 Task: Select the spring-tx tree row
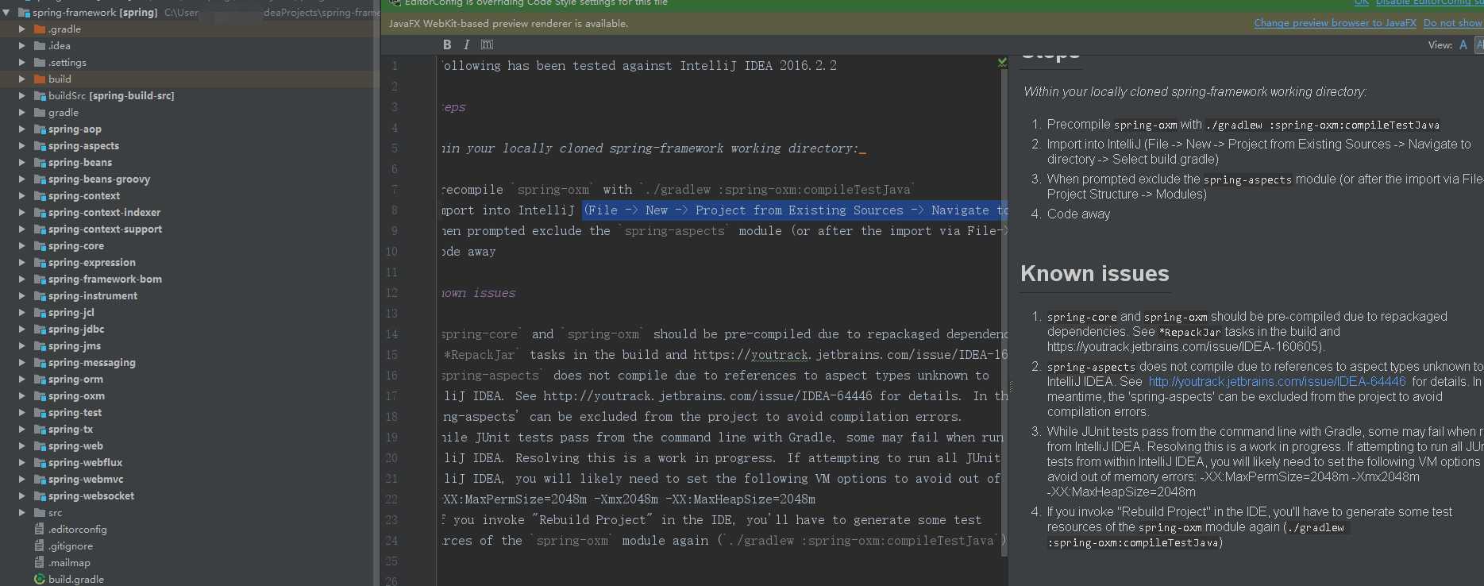click(187, 430)
